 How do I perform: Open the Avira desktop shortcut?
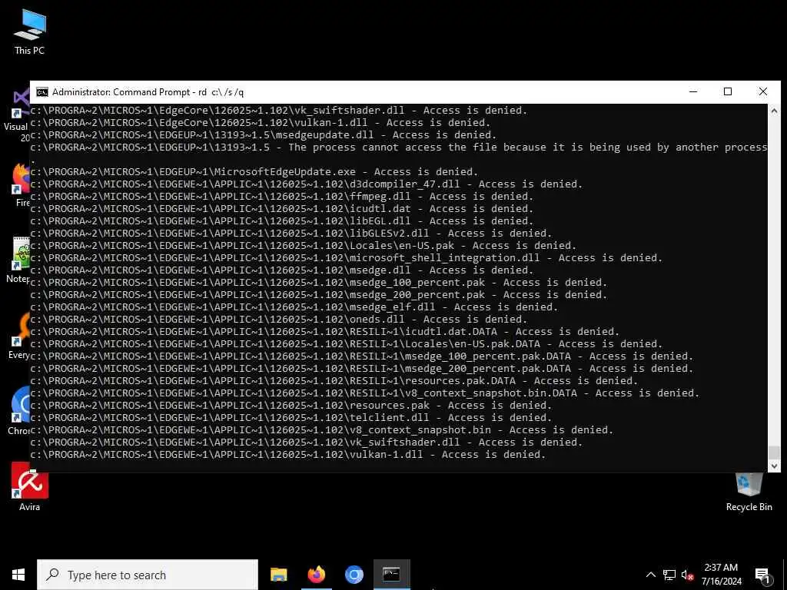pos(30,486)
